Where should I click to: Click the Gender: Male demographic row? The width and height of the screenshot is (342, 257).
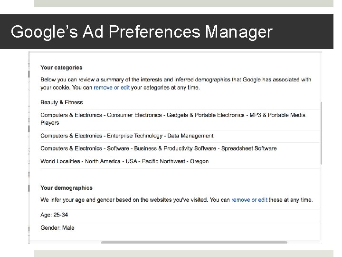point(57,228)
